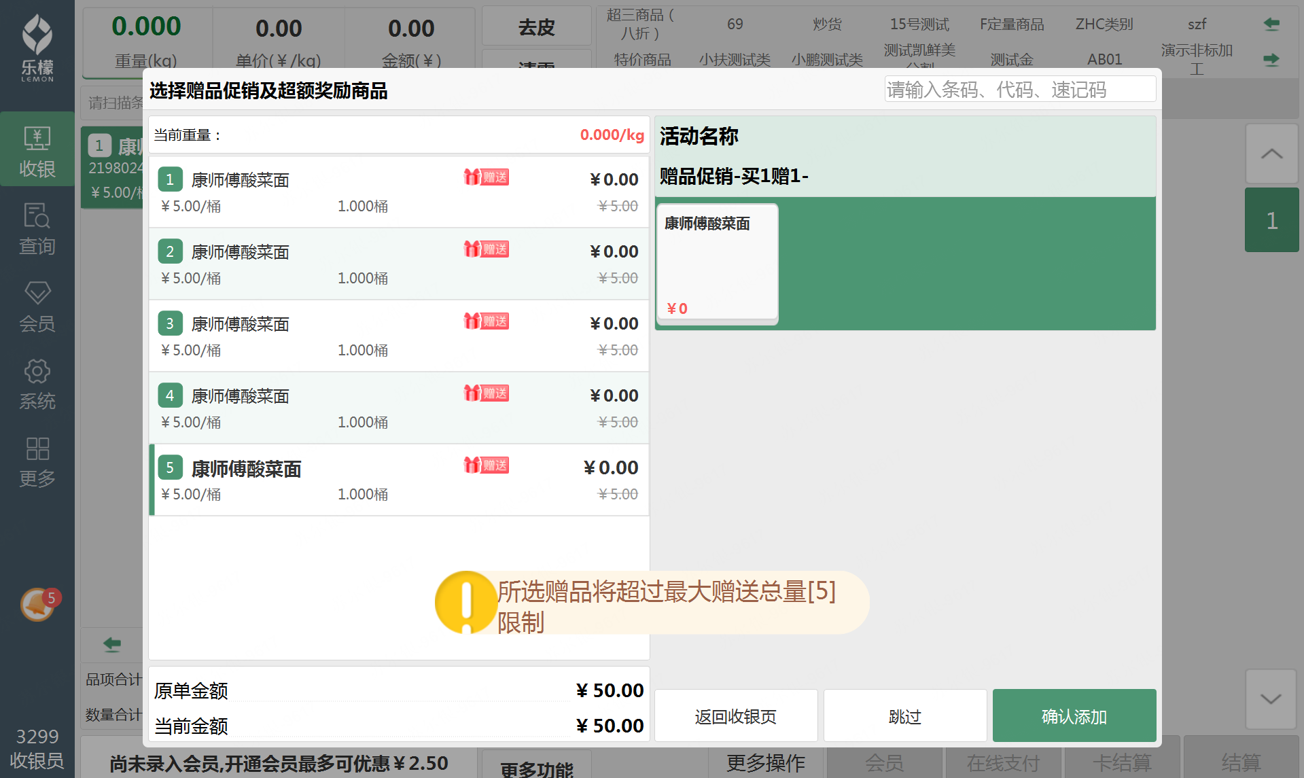Open the 测试金 category tab
The height and width of the screenshot is (778, 1304).
1012,60
